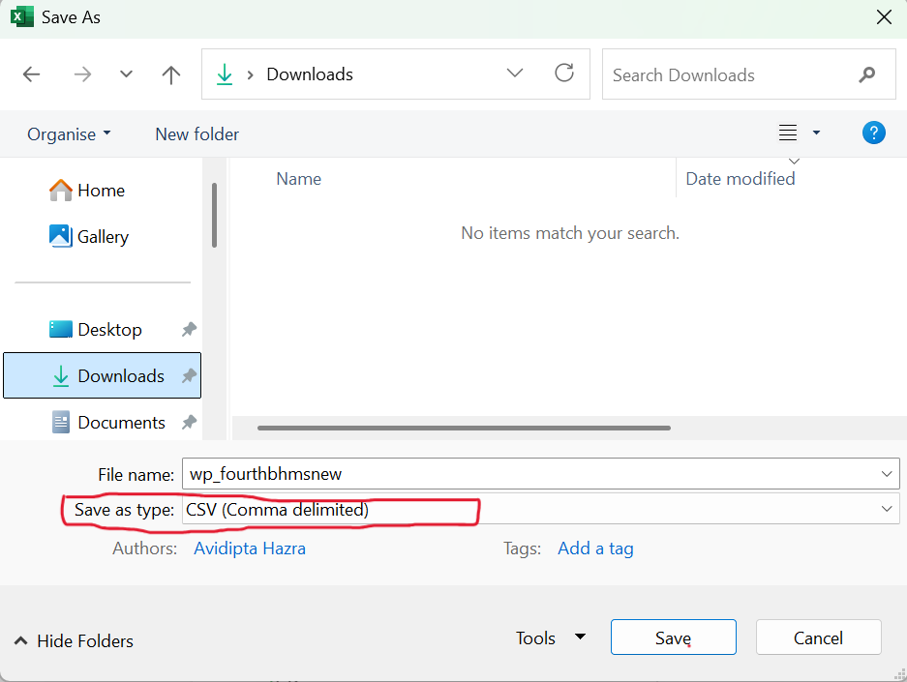This screenshot has width=907, height=682.
Task: Open the Save as type dropdown
Action: (x=886, y=509)
